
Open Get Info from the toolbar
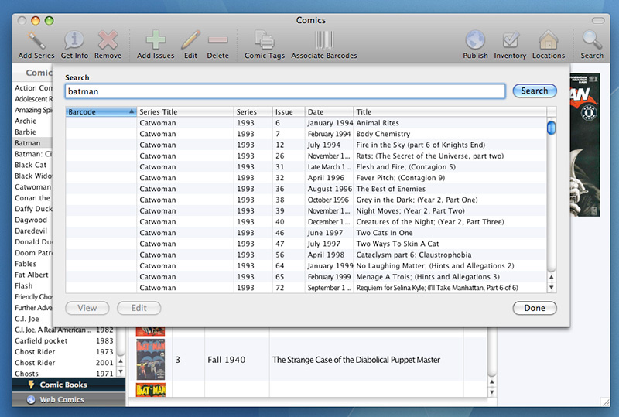coord(74,40)
